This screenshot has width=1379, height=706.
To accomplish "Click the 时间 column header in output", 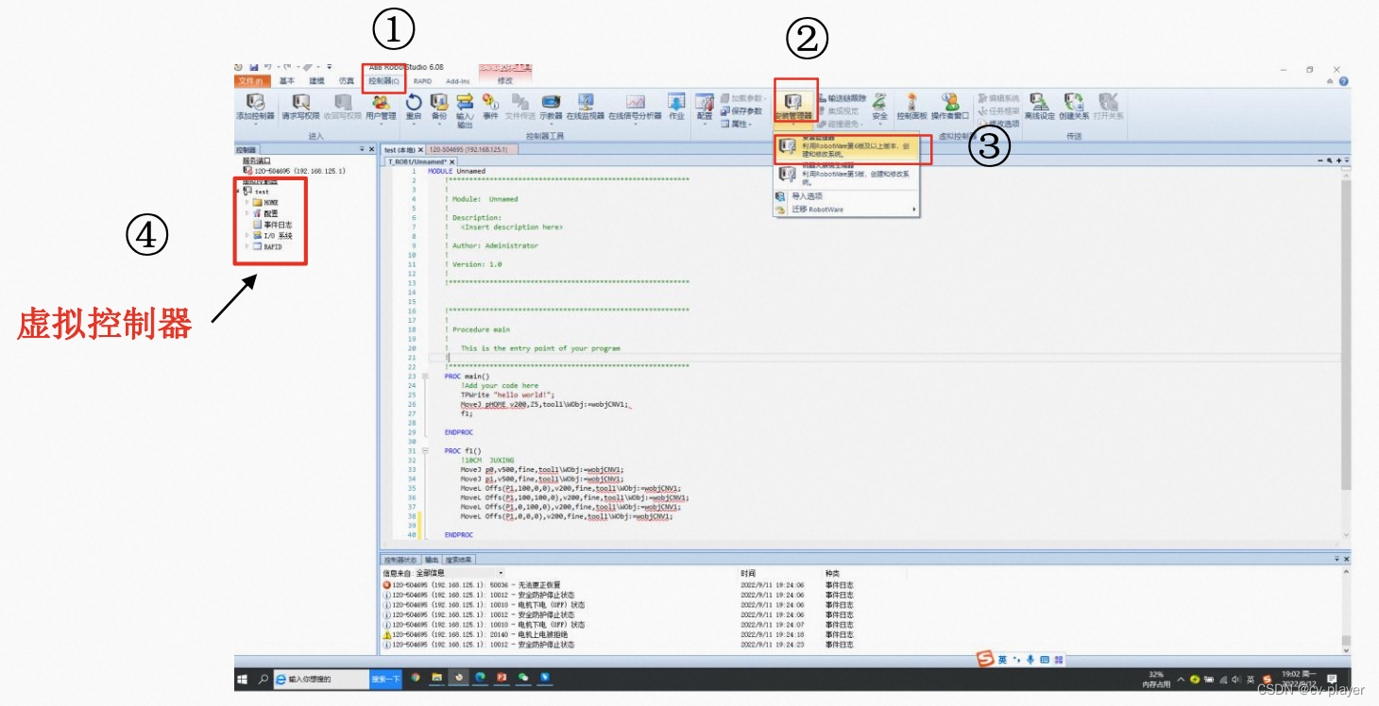I will pyautogui.click(x=748, y=573).
